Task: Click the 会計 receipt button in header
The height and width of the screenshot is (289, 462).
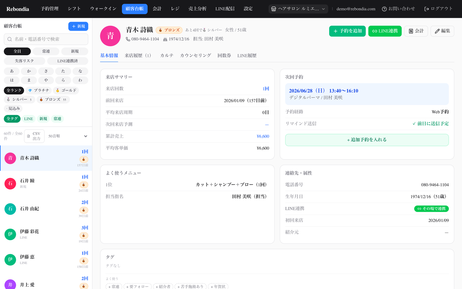Action: coord(416,31)
